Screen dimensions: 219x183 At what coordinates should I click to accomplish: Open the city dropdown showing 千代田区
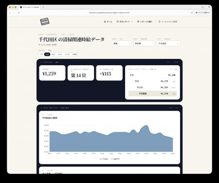[168, 43]
